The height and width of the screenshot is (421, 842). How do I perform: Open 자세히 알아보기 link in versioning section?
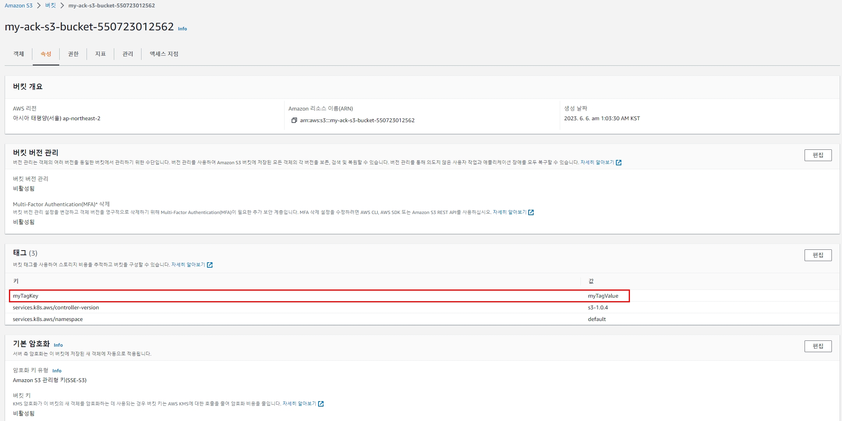point(597,163)
